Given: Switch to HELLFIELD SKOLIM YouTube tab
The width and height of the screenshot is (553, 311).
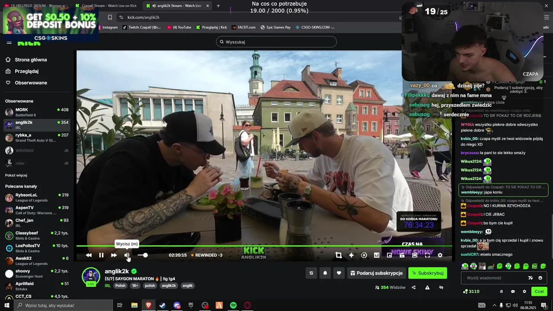Looking at the screenshot, I should 37,6.
